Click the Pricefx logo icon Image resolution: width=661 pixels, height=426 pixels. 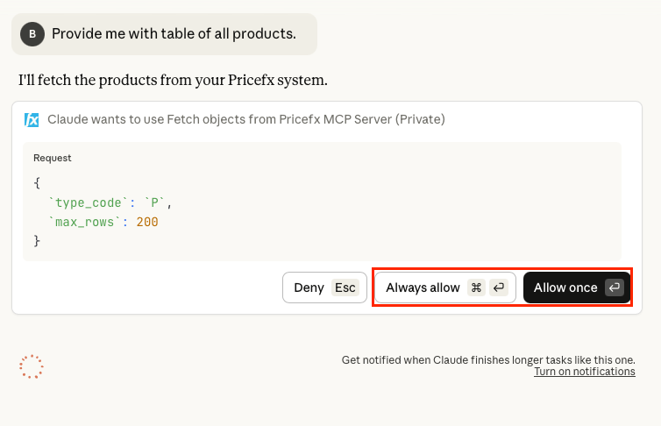coord(32,120)
